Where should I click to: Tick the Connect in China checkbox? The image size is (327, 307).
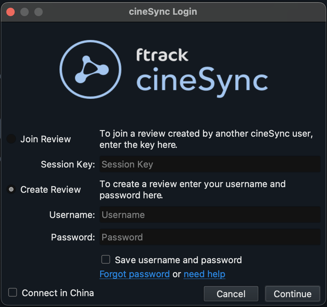13,292
